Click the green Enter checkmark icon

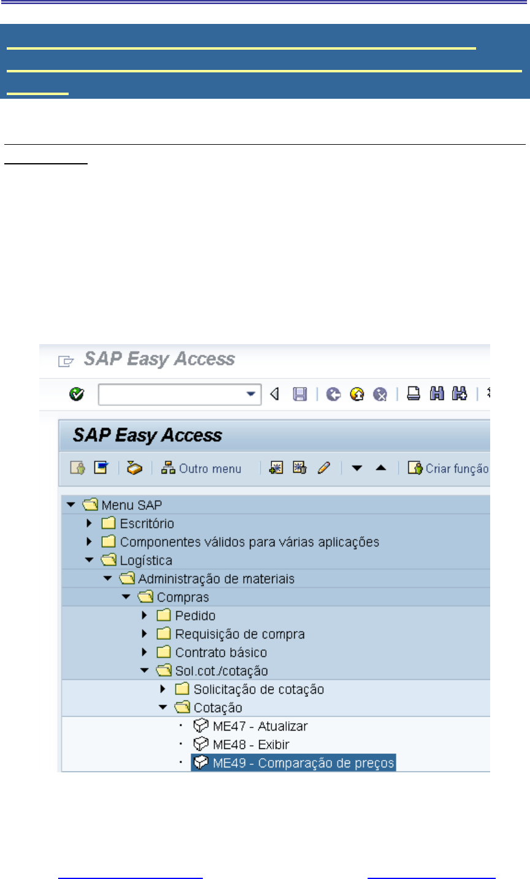point(77,394)
